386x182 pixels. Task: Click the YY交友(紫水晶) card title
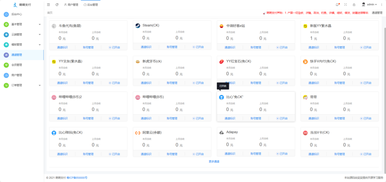click(70, 61)
